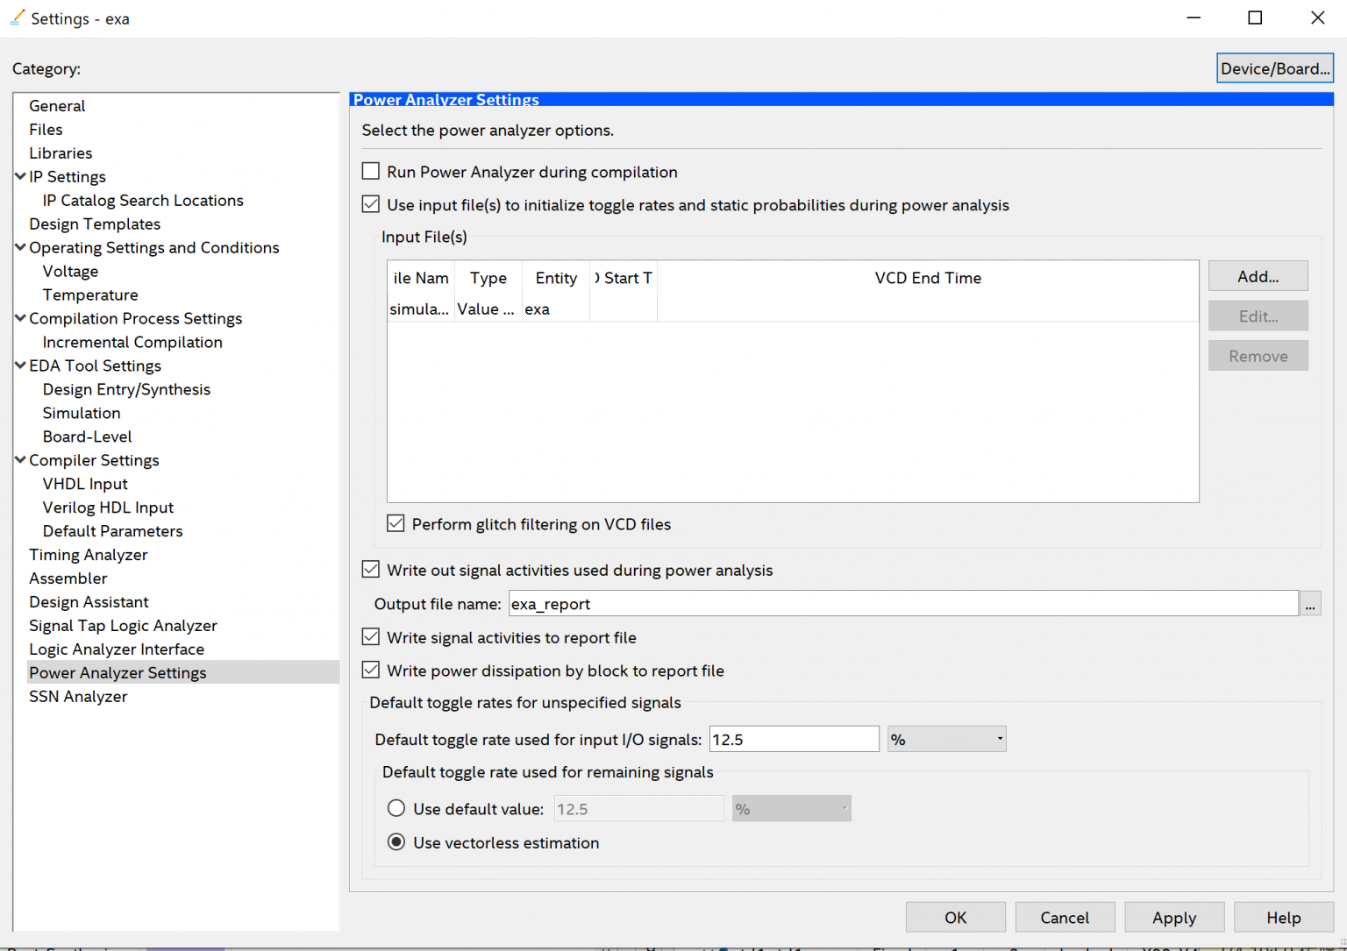Go to the Simulation settings page

pos(82,413)
